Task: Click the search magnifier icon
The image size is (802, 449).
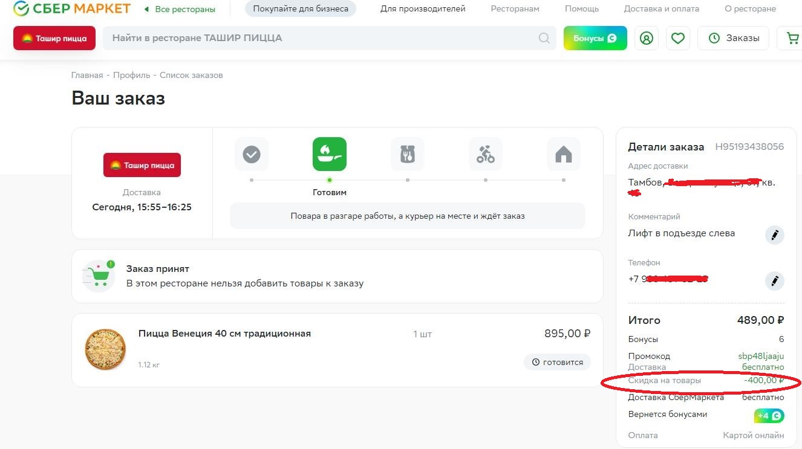Action: (544, 38)
